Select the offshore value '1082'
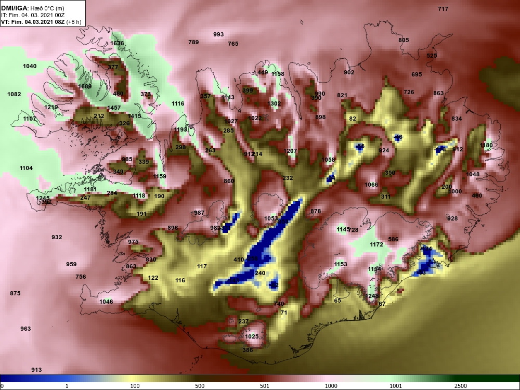520x390 pixels. (14, 94)
